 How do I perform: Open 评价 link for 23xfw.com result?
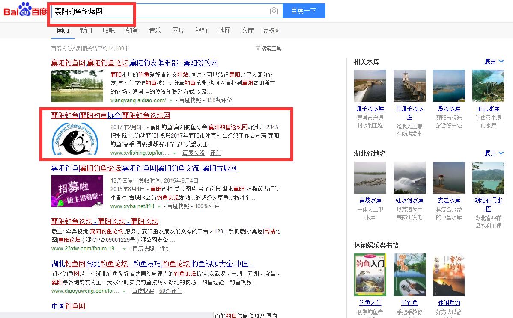(x=165, y=249)
